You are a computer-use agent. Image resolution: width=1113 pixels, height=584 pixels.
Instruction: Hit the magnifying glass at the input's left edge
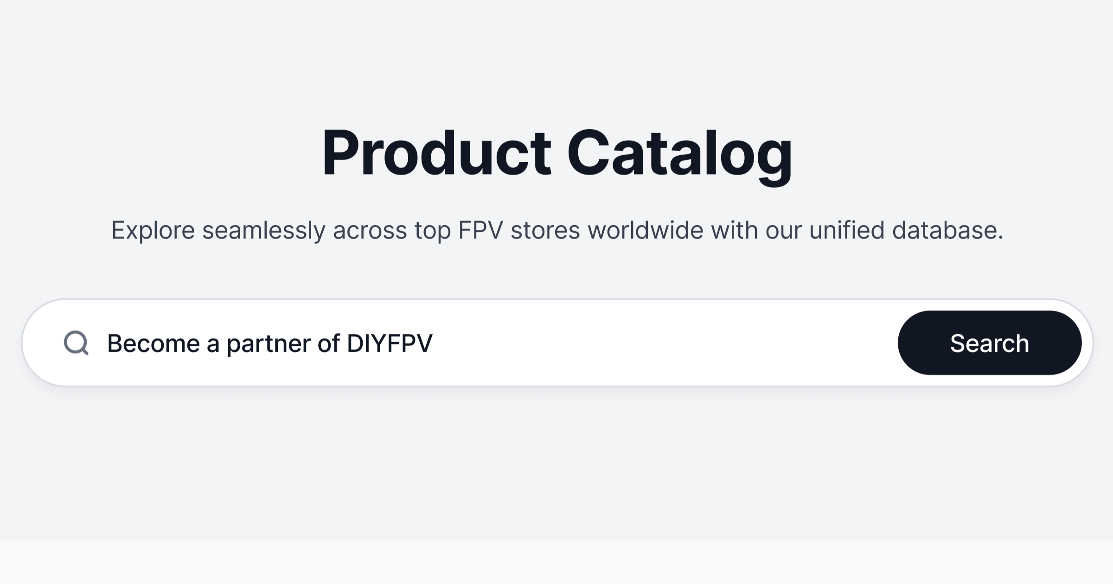click(x=77, y=343)
